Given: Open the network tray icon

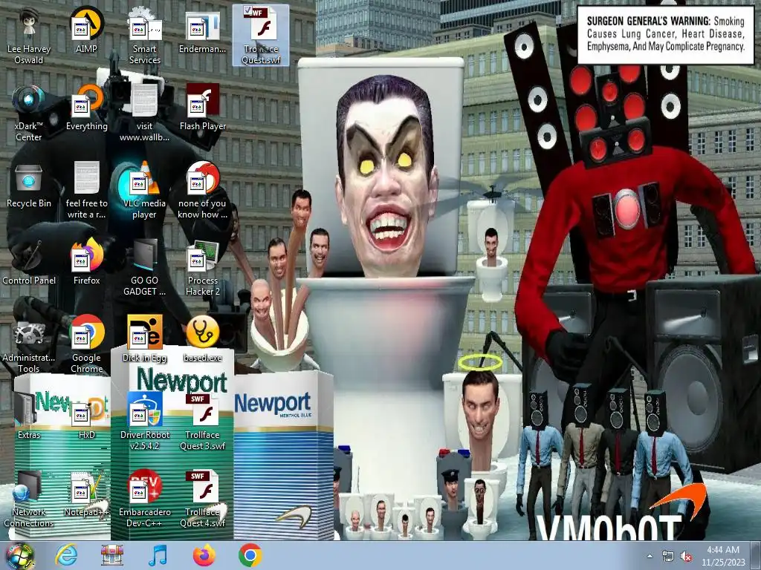Looking at the screenshot, I should (x=668, y=557).
